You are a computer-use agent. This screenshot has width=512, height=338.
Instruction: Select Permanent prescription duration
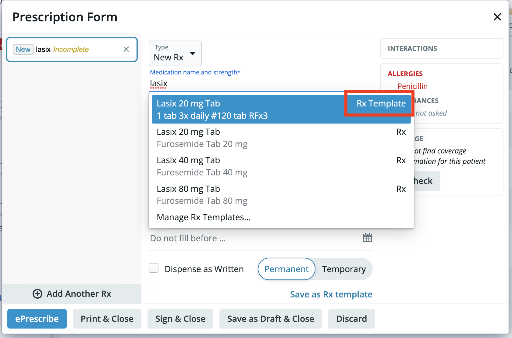[286, 269]
